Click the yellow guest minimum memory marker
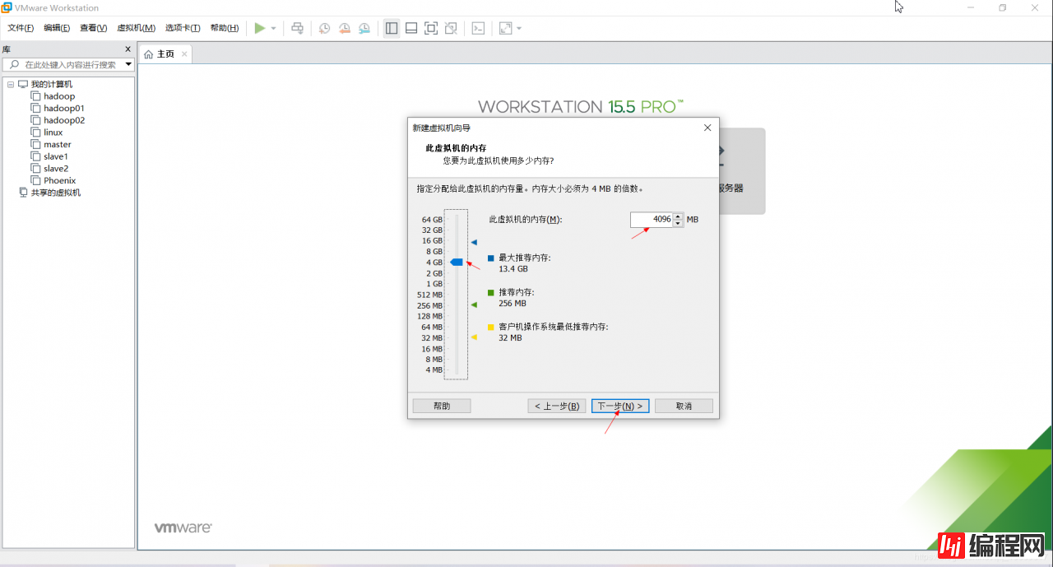 [x=474, y=337]
